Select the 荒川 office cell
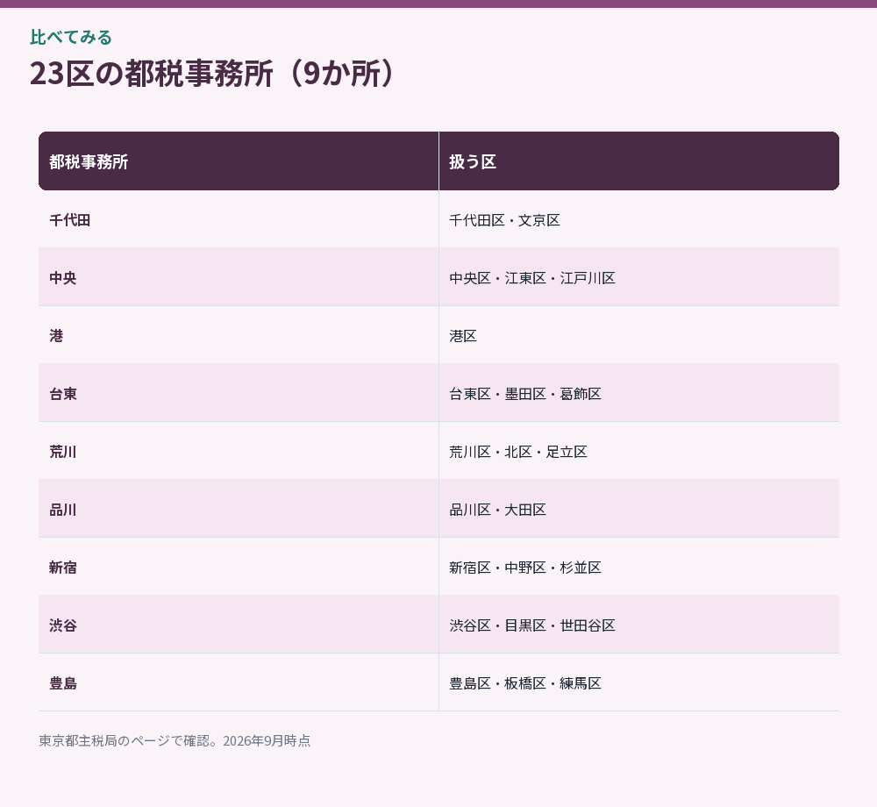The width and height of the screenshot is (877, 807). [x=239, y=451]
